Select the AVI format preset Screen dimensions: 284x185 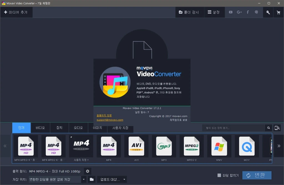[x=136, y=148]
